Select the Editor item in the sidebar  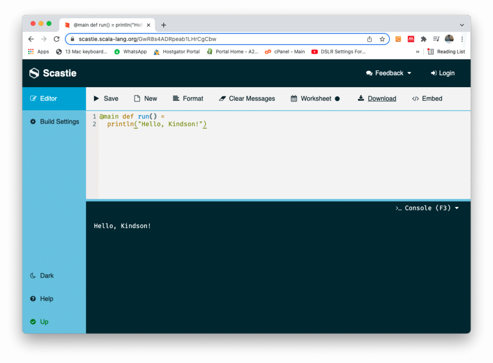48,98
